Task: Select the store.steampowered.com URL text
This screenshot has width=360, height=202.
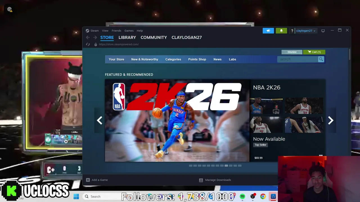Action: tap(119, 44)
